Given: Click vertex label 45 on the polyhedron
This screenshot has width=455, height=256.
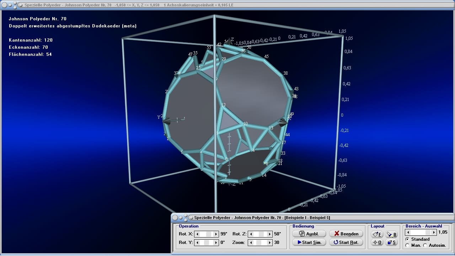Looking at the screenshot, I should coord(266,57).
